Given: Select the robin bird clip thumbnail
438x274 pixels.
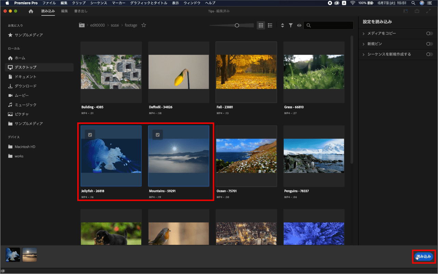Looking at the screenshot, I should (x=179, y=227).
